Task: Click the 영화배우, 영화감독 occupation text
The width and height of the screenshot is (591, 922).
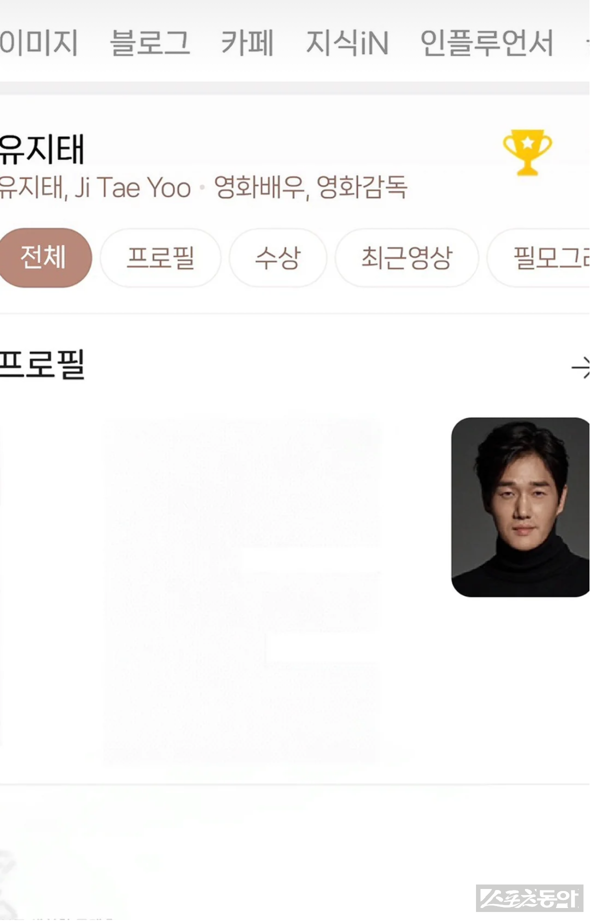Action: pos(310,187)
